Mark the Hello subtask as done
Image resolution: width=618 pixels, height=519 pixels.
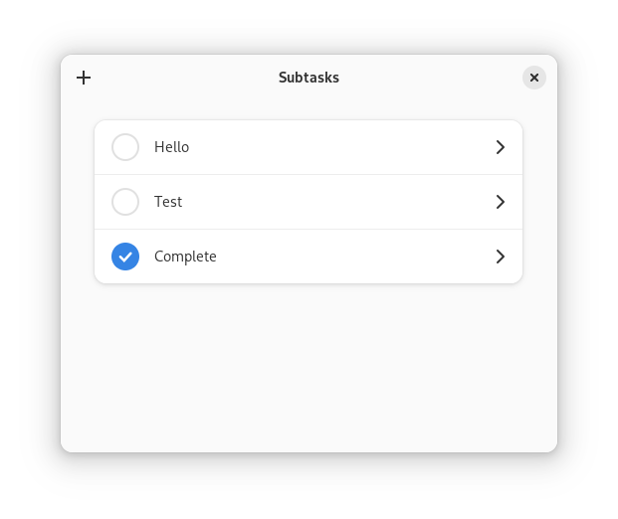[x=125, y=147]
